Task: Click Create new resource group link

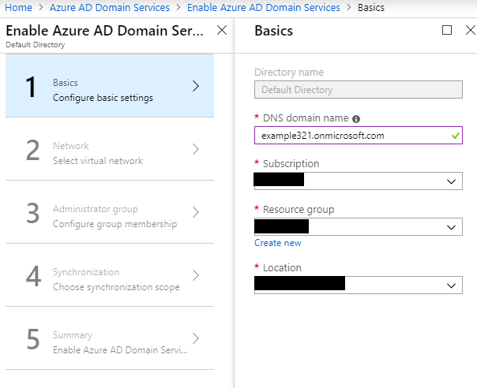Action: pos(278,243)
